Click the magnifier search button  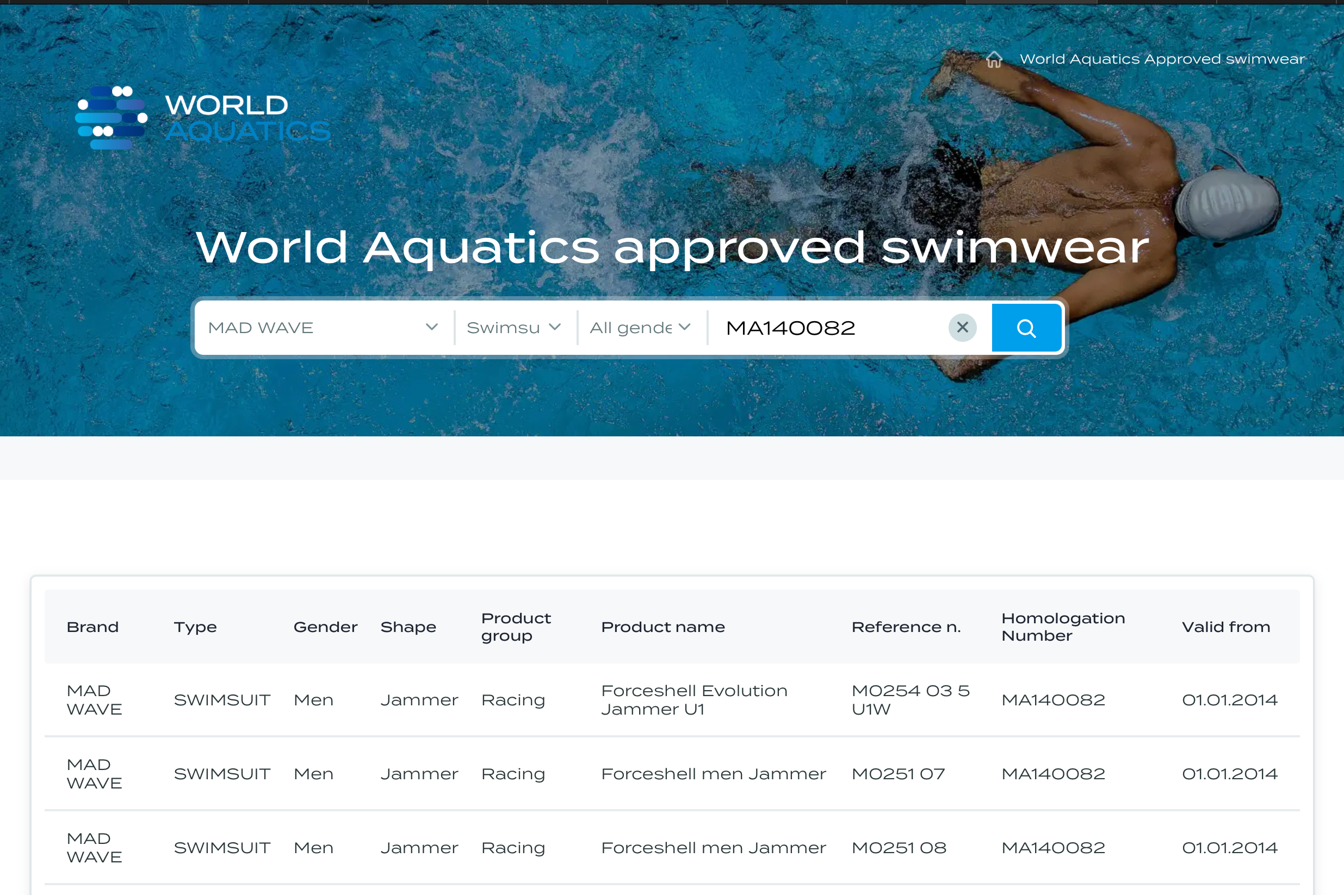pyautogui.click(x=1026, y=328)
